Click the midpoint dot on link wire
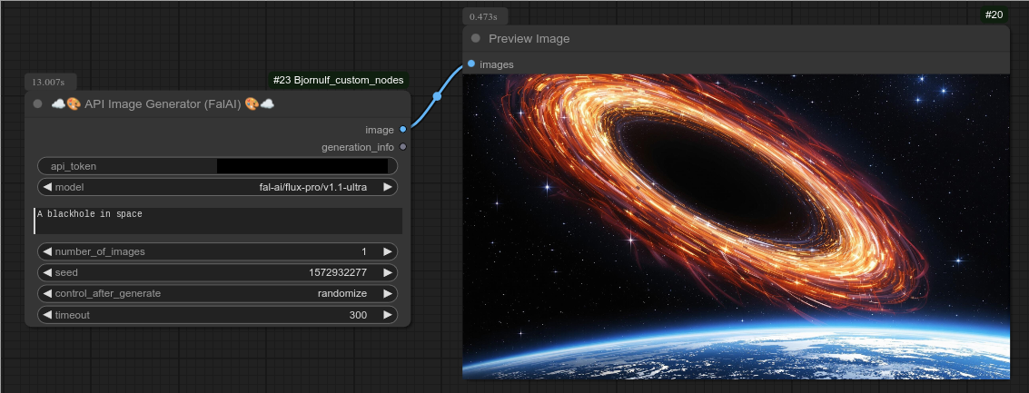The image size is (1029, 393). (x=437, y=96)
